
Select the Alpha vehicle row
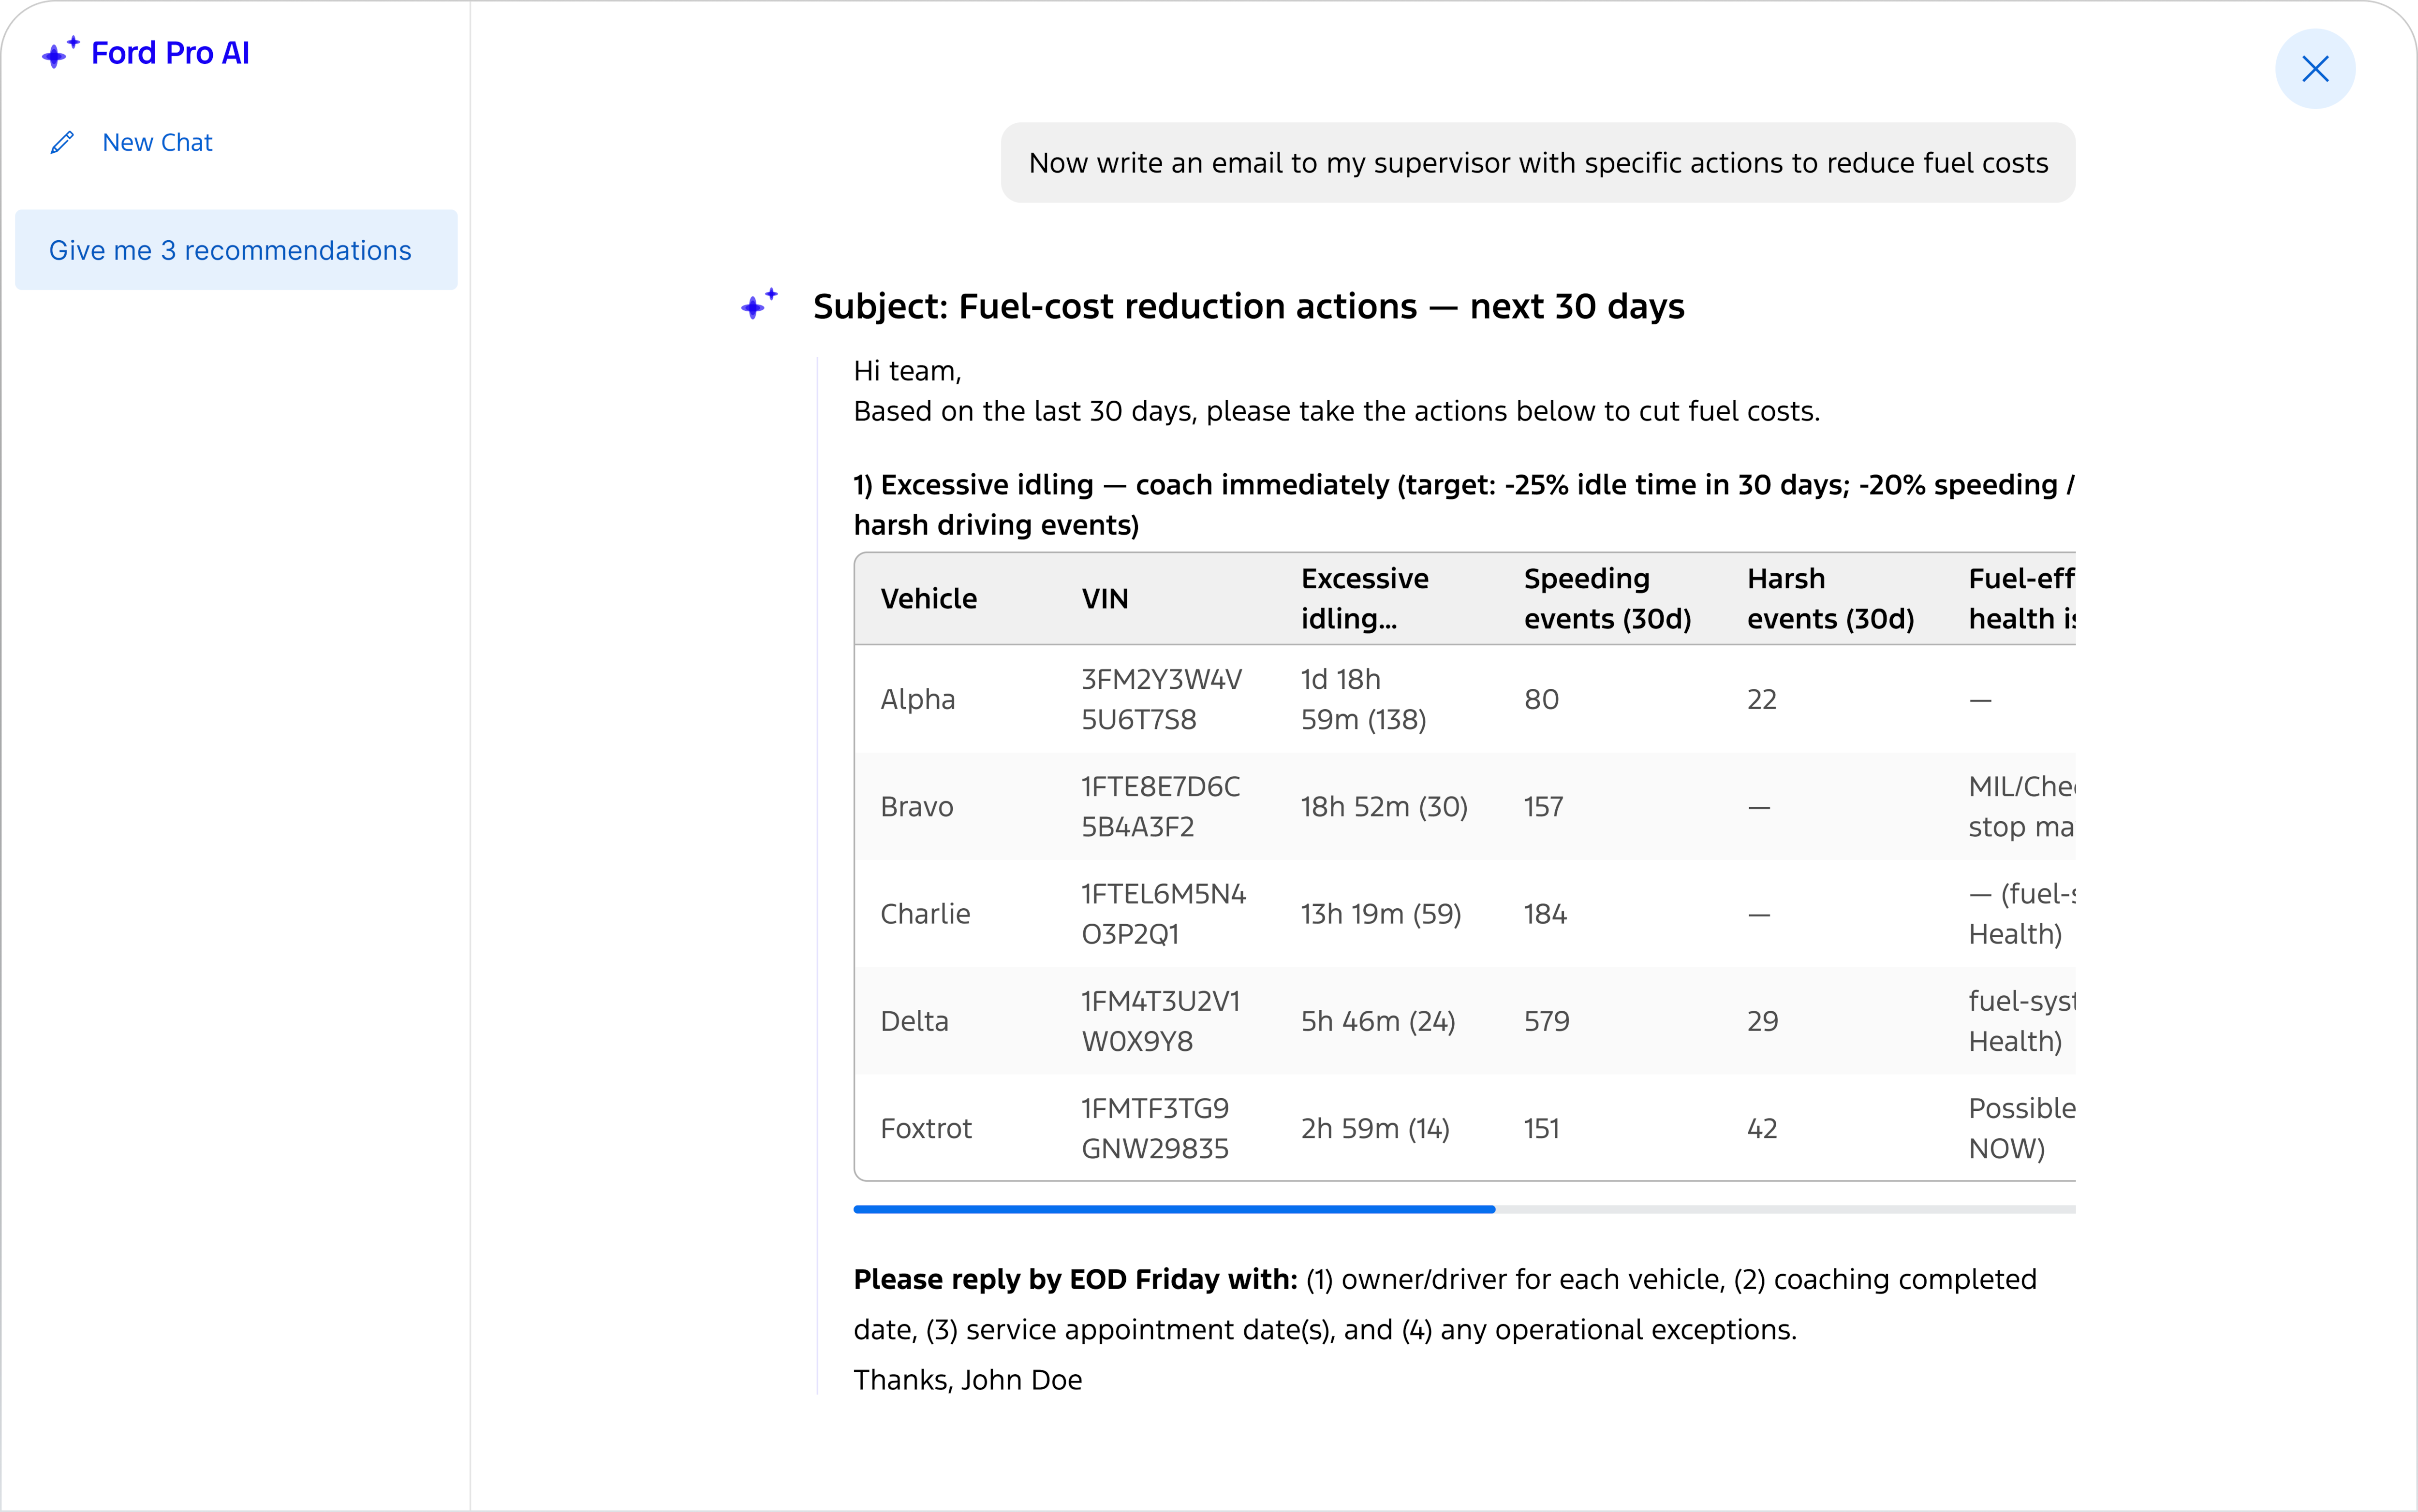coord(916,699)
